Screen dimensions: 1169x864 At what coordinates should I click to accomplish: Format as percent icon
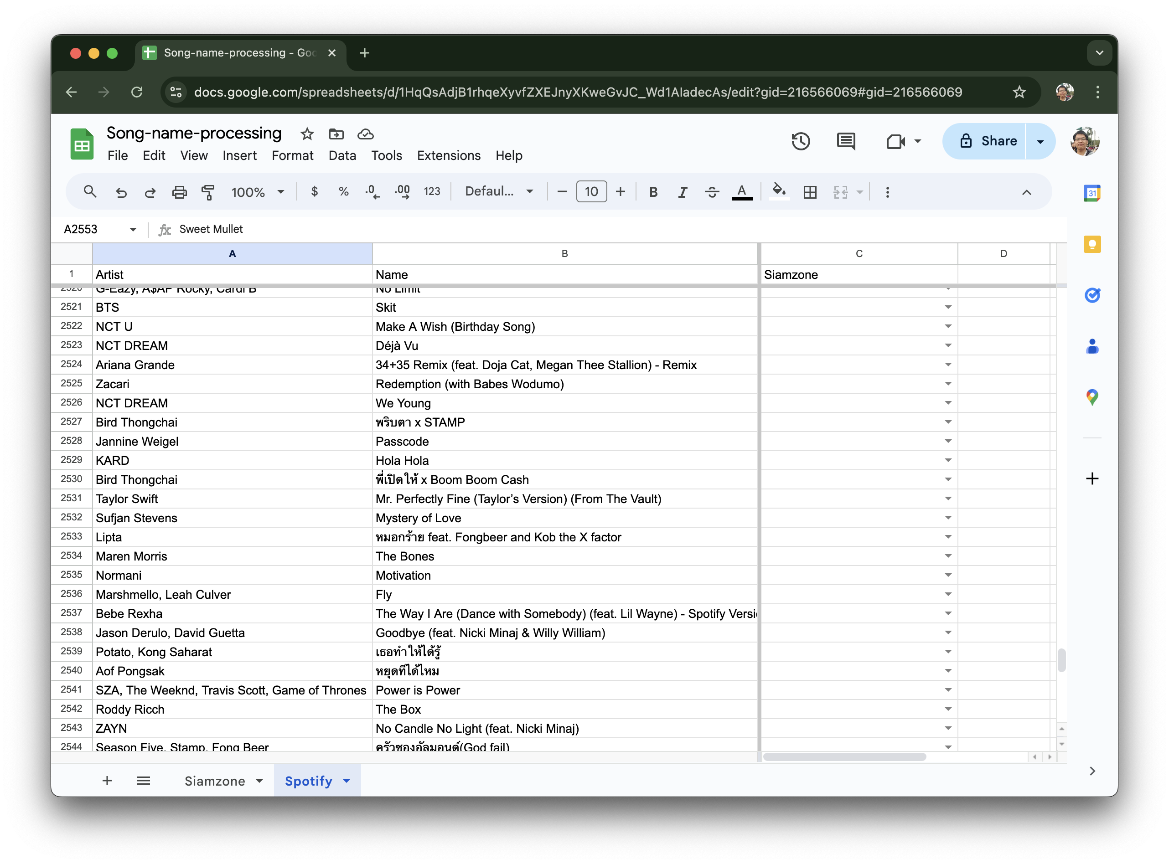pyautogui.click(x=343, y=192)
